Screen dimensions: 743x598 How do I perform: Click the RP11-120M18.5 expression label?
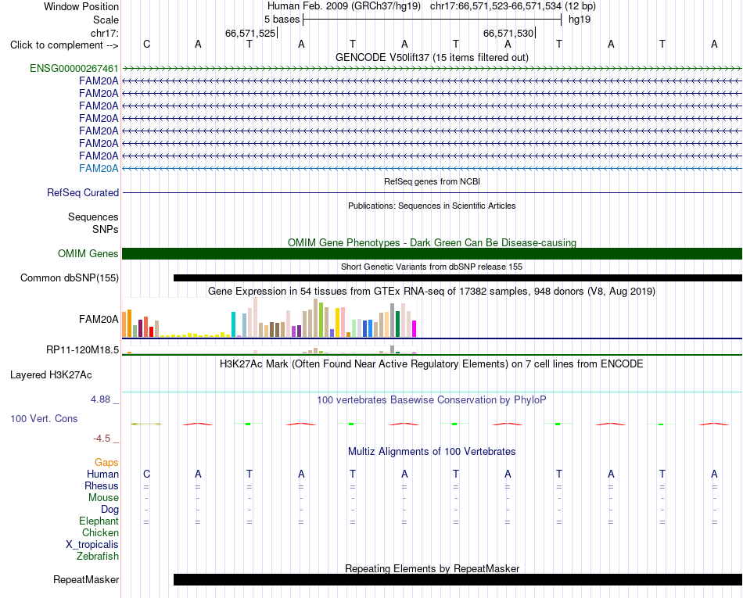(x=82, y=350)
